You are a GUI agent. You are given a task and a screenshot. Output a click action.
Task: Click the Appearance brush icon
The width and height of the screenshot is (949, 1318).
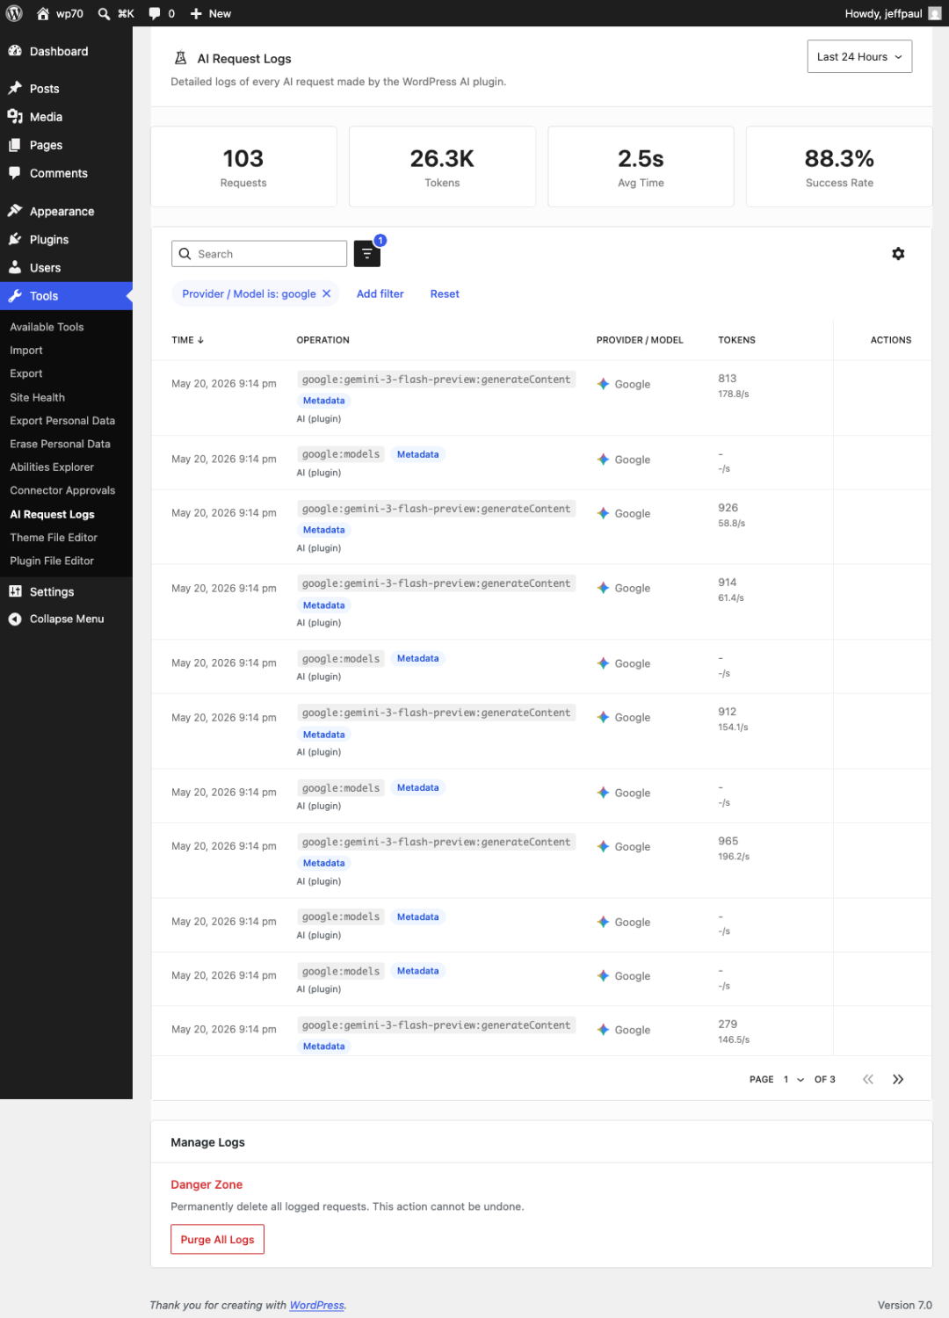(15, 211)
